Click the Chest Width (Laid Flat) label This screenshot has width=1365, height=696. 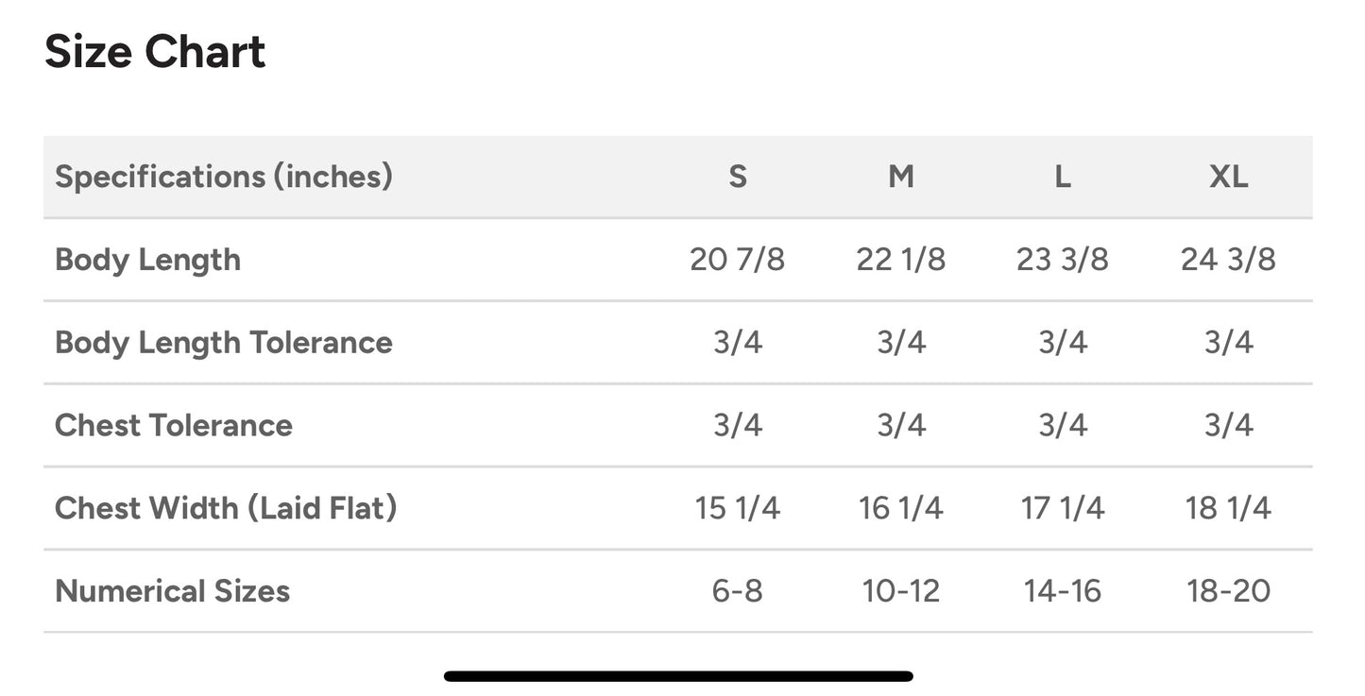[226, 508]
